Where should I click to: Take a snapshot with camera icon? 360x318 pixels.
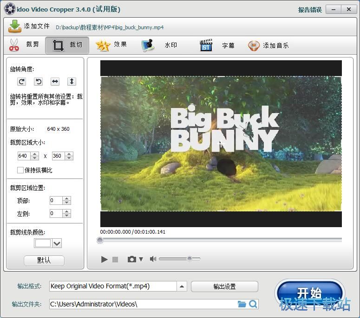pyautogui.click(x=132, y=259)
